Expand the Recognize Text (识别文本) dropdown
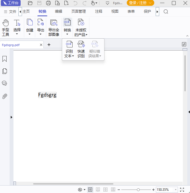 [69, 54]
